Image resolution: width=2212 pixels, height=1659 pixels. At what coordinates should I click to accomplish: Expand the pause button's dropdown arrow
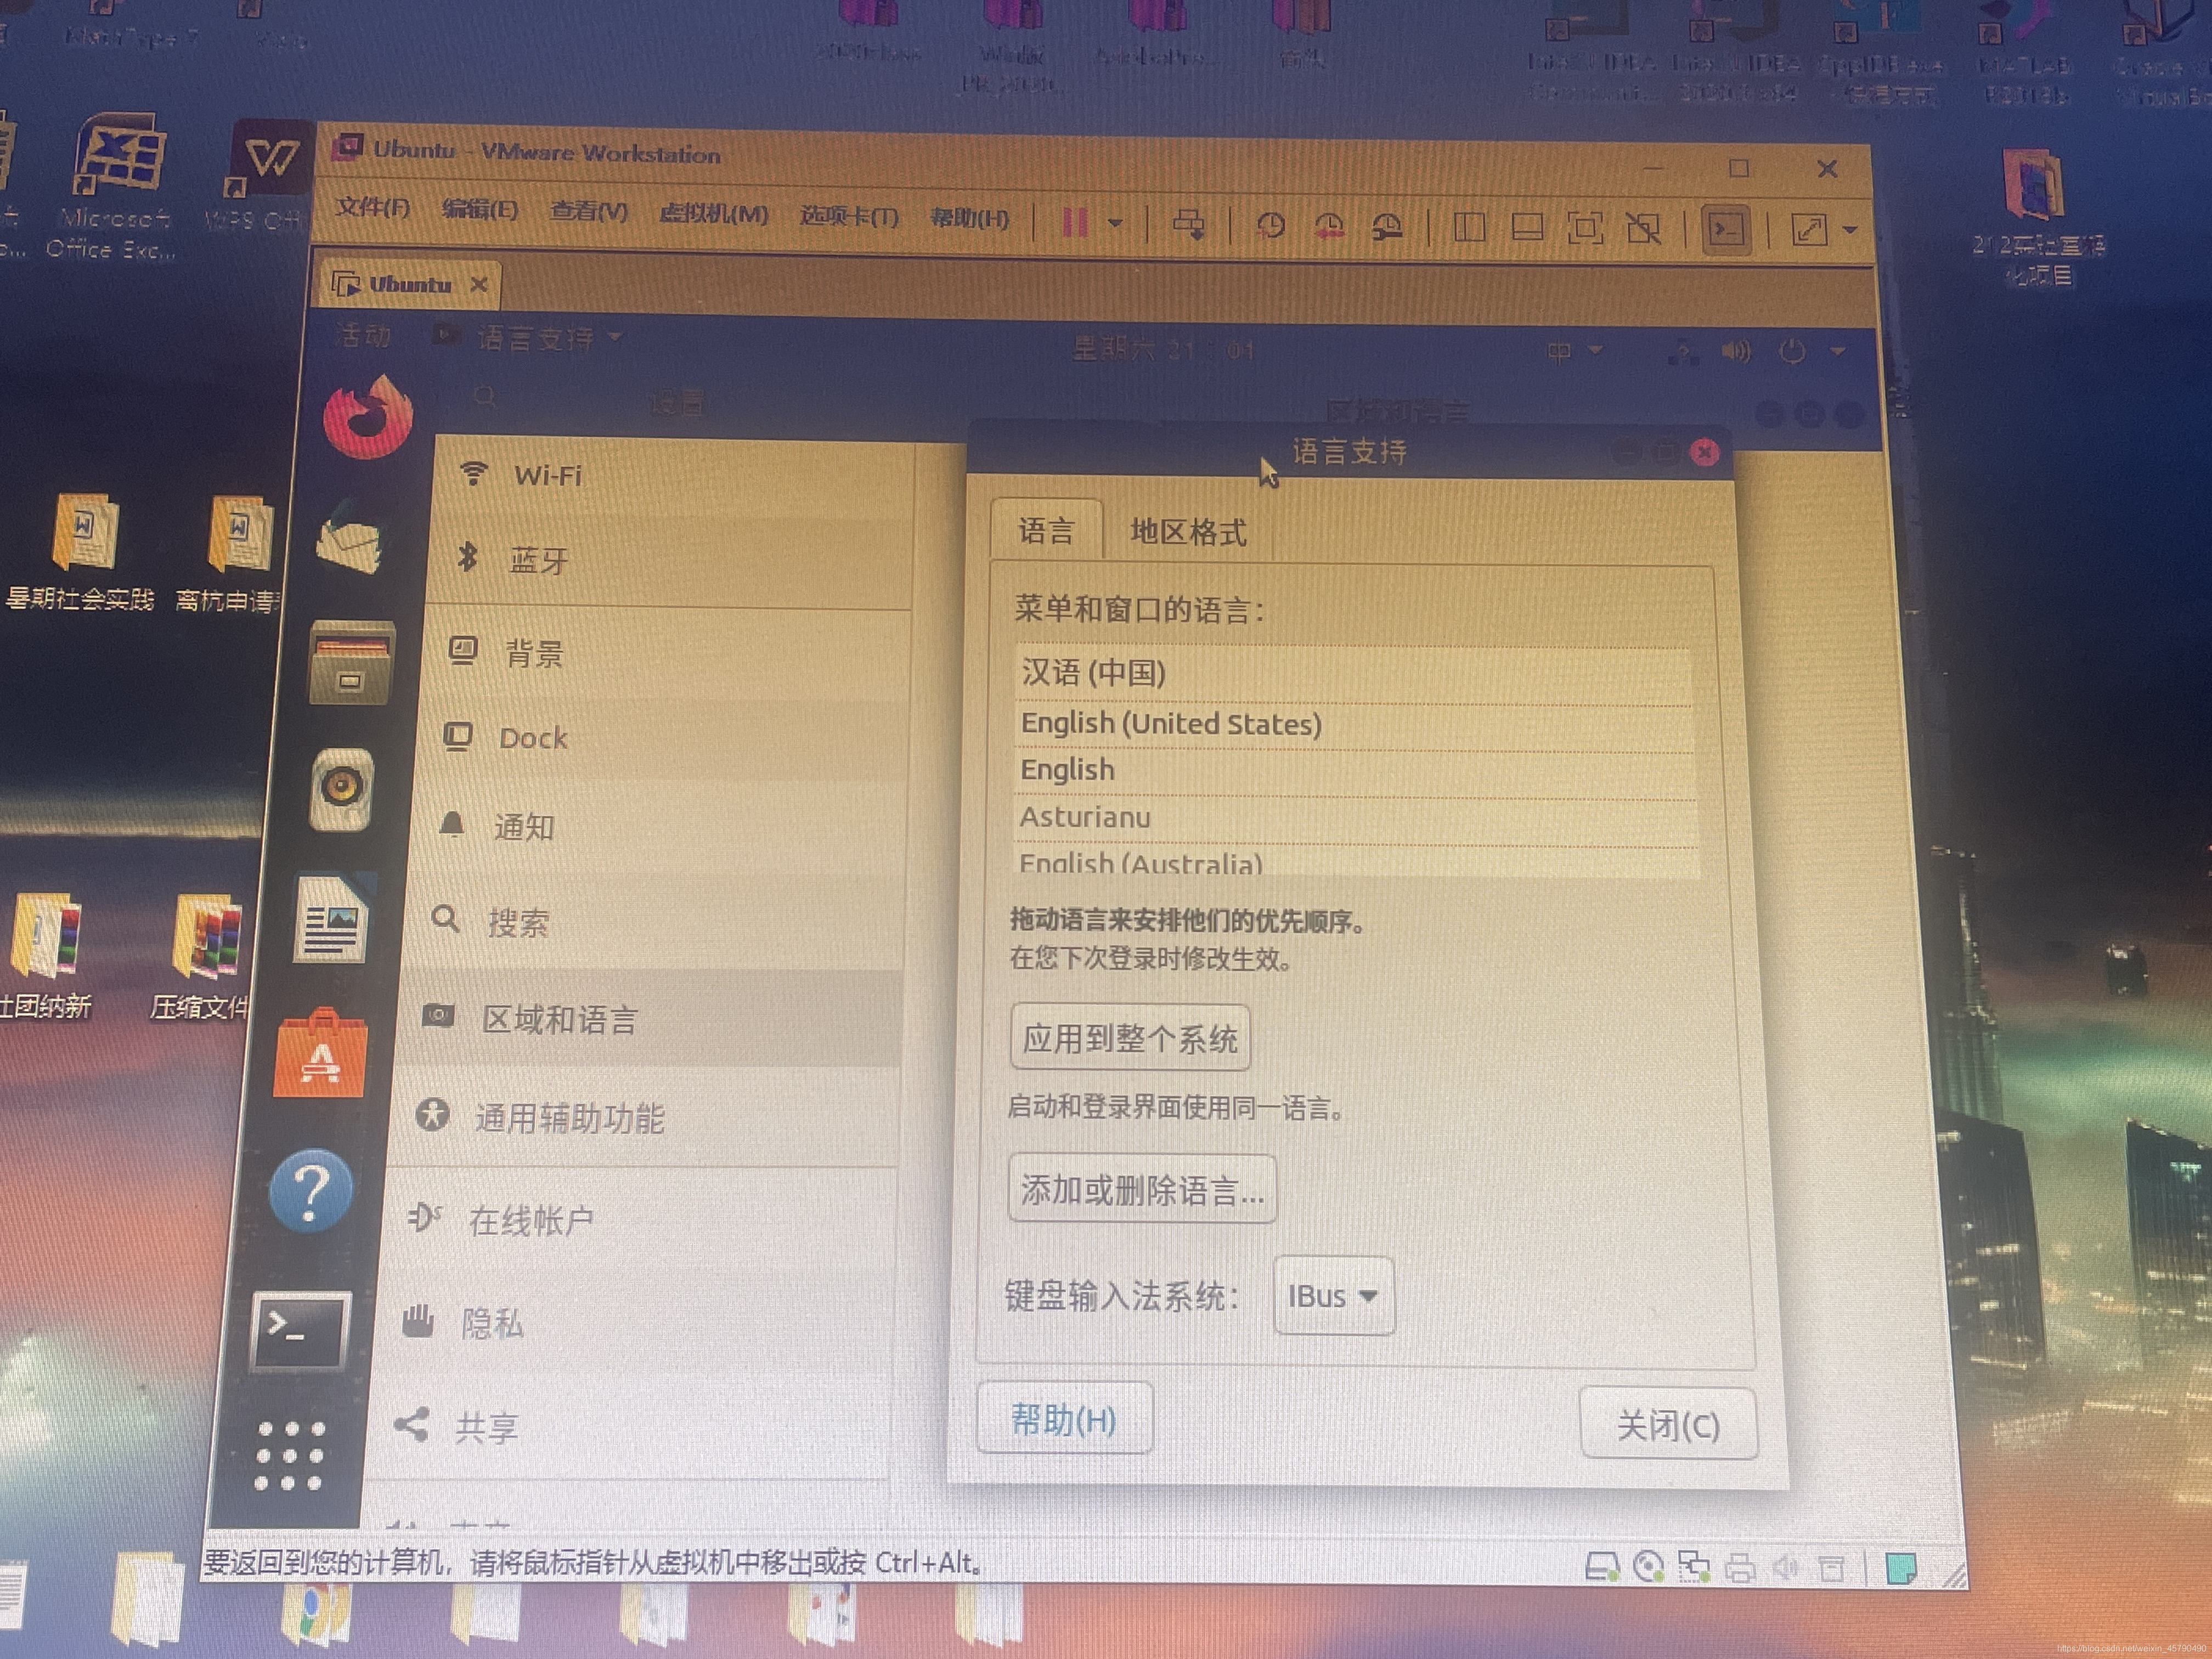[1116, 224]
